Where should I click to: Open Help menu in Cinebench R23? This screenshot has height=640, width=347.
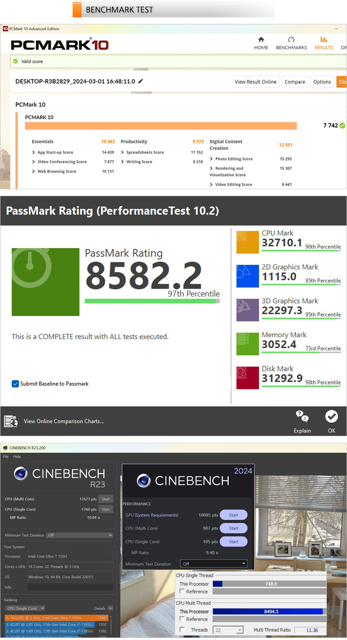(x=17, y=456)
